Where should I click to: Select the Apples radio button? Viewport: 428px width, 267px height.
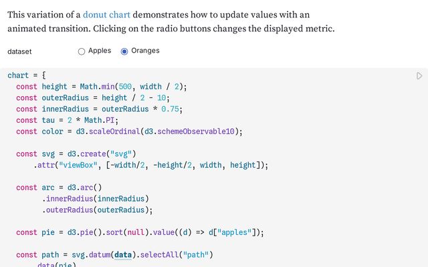click(82, 51)
